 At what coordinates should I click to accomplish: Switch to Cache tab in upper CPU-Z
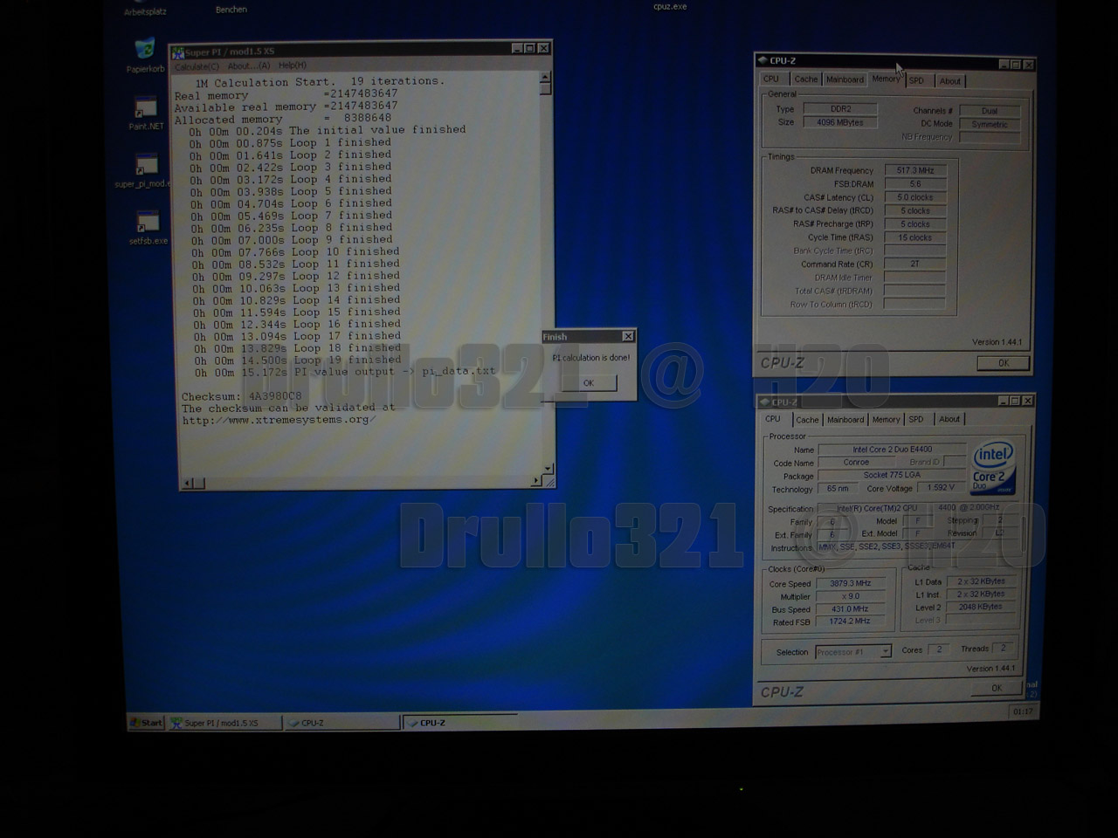[806, 79]
